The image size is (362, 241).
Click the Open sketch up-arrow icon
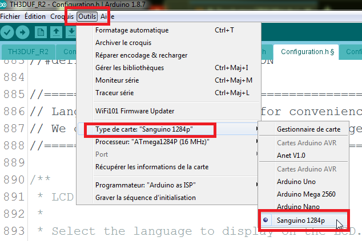click(56, 32)
